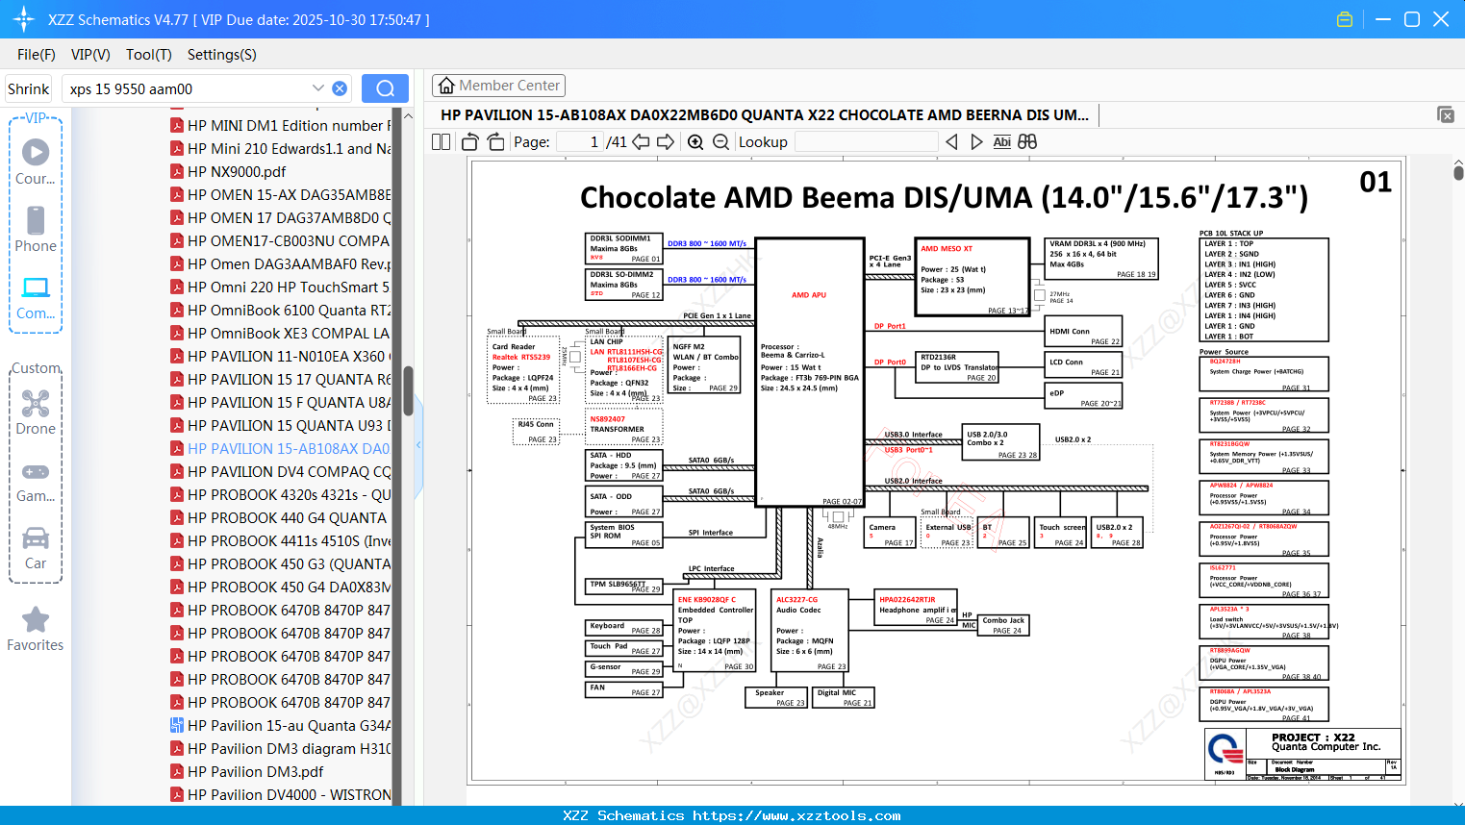Rotate the page clockwise
Screen dimensions: 1465x825
[495, 141]
